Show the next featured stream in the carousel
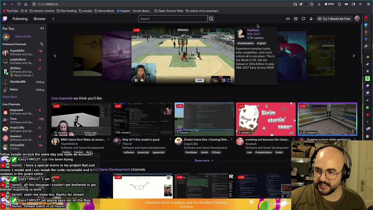Image resolution: width=373 pixels, height=210 pixels. click(354, 56)
